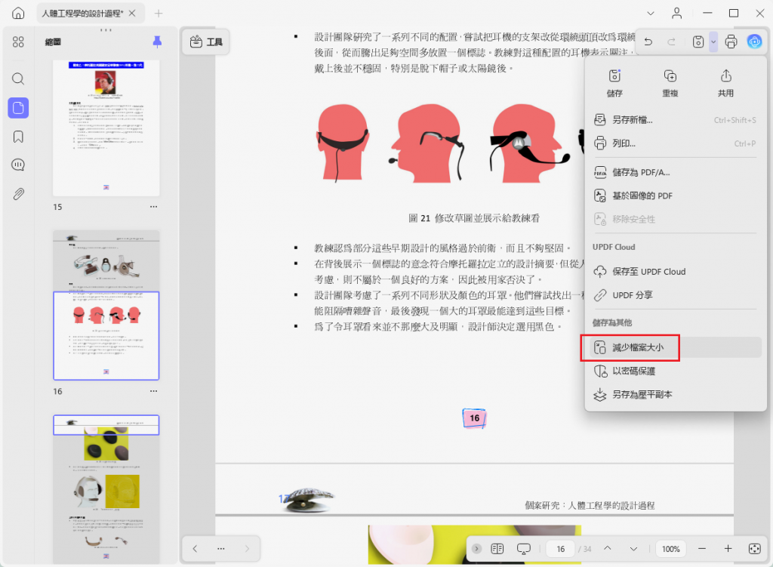Toggle two-page book view mode

point(497,549)
